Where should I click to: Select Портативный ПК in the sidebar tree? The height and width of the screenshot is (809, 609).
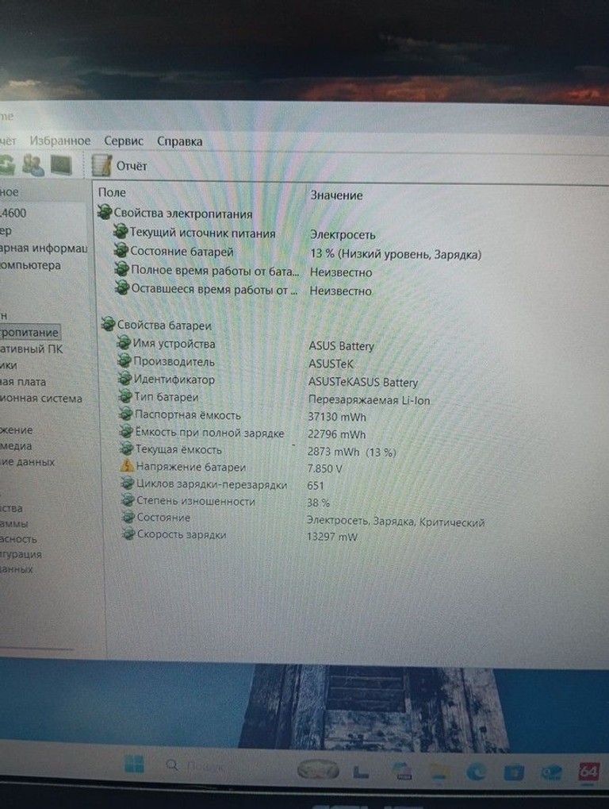32,349
